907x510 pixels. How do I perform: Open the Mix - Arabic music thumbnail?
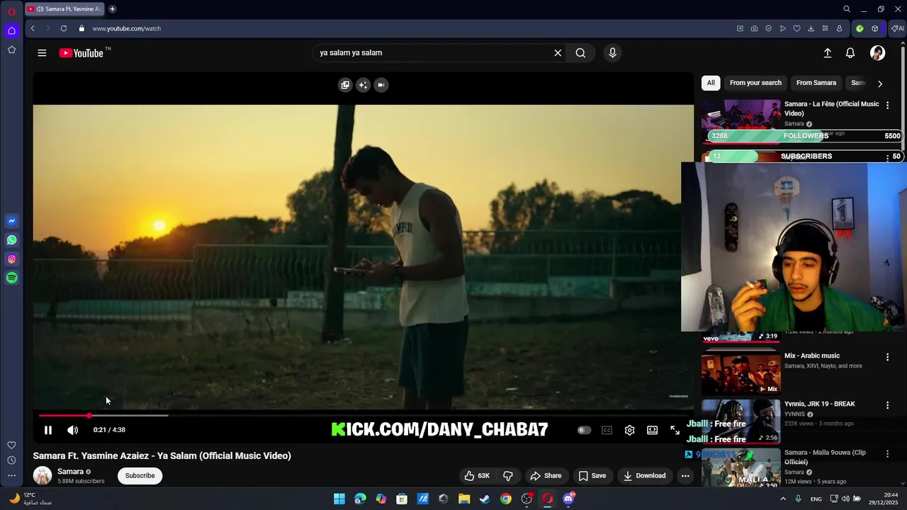click(740, 373)
